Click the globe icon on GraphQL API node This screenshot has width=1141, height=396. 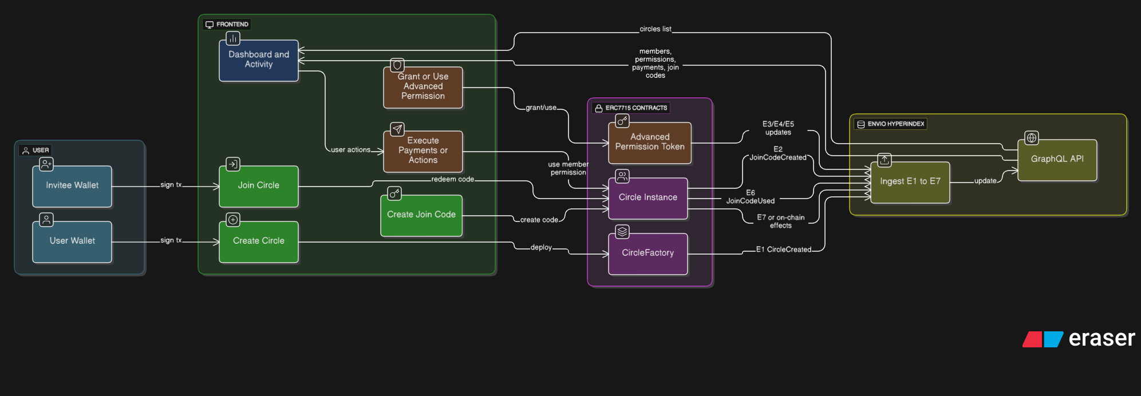pyautogui.click(x=1032, y=138)
